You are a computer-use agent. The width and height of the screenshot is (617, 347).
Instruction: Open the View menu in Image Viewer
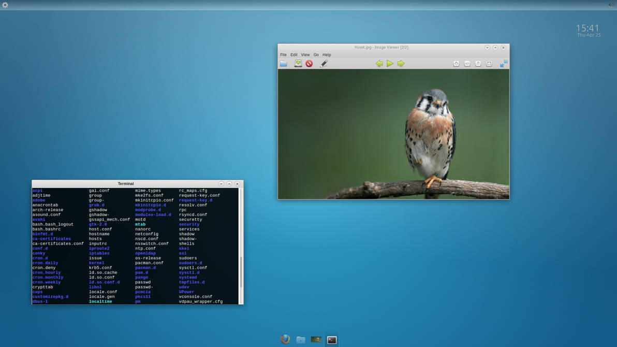coord(305,54)
